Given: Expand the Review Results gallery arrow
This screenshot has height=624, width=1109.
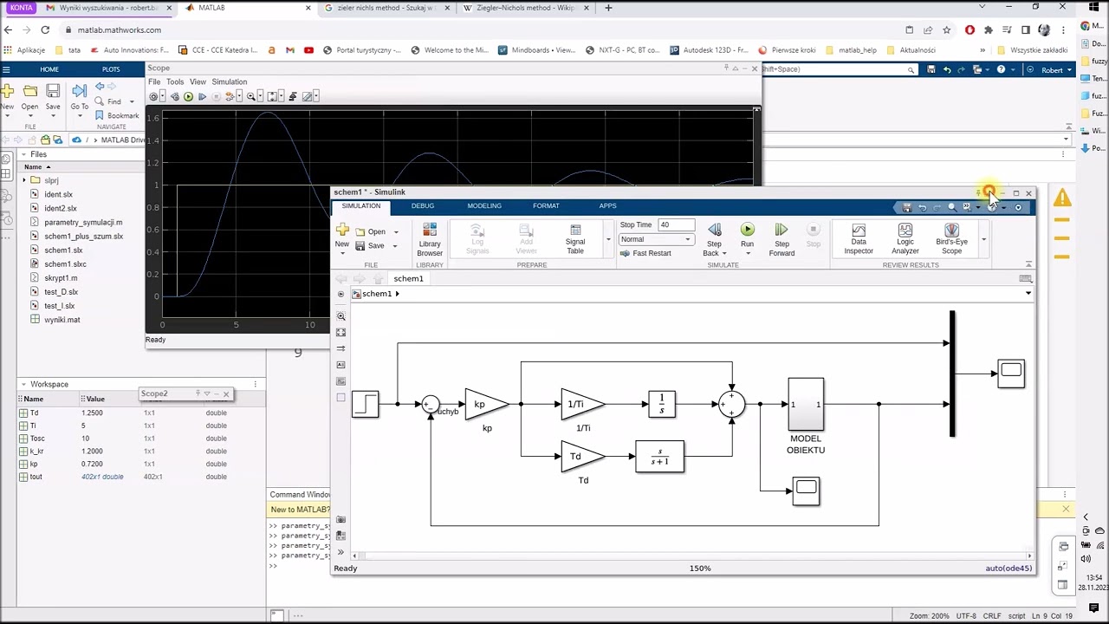Looking at the screenshot, I should coord(983,240).
